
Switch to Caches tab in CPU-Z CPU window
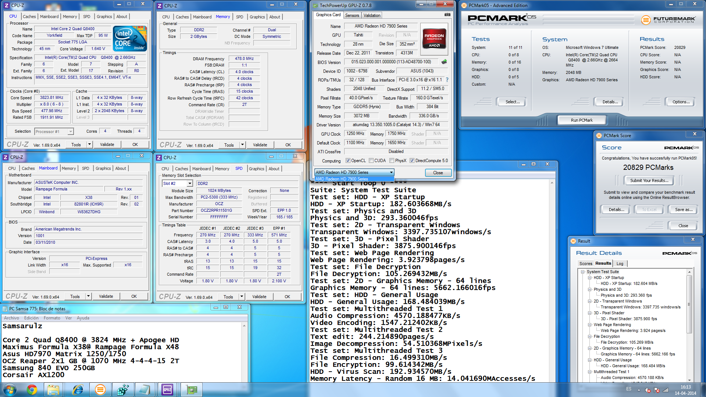[29, 17]
